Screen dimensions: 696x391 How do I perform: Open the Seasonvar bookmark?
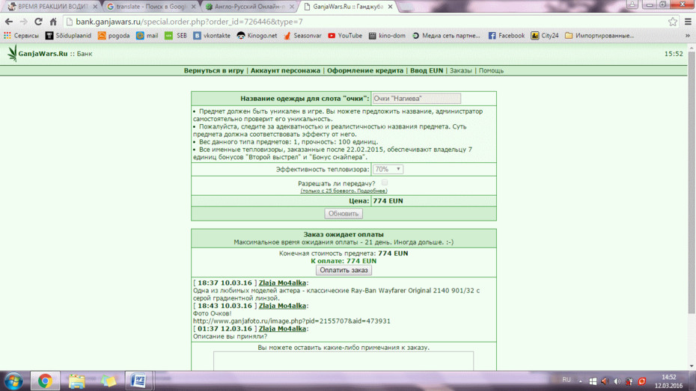point(302,35)
